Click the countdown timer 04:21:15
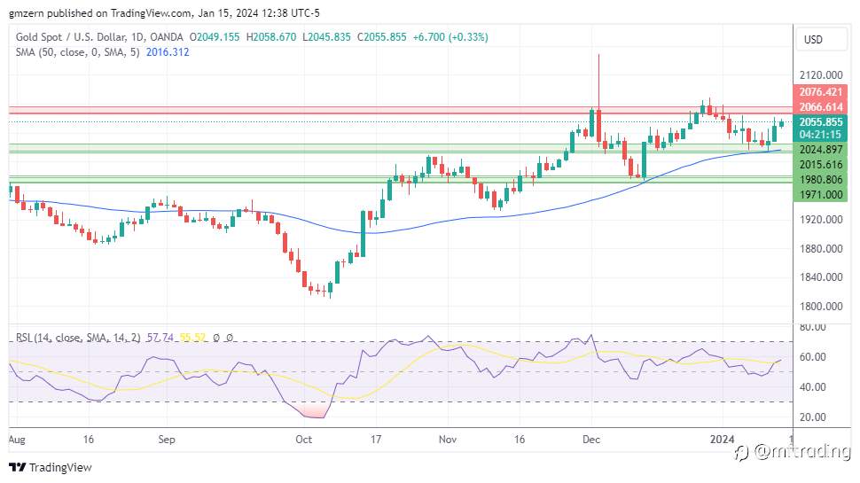This screenshot has height=483, width=860. point(820,135)
